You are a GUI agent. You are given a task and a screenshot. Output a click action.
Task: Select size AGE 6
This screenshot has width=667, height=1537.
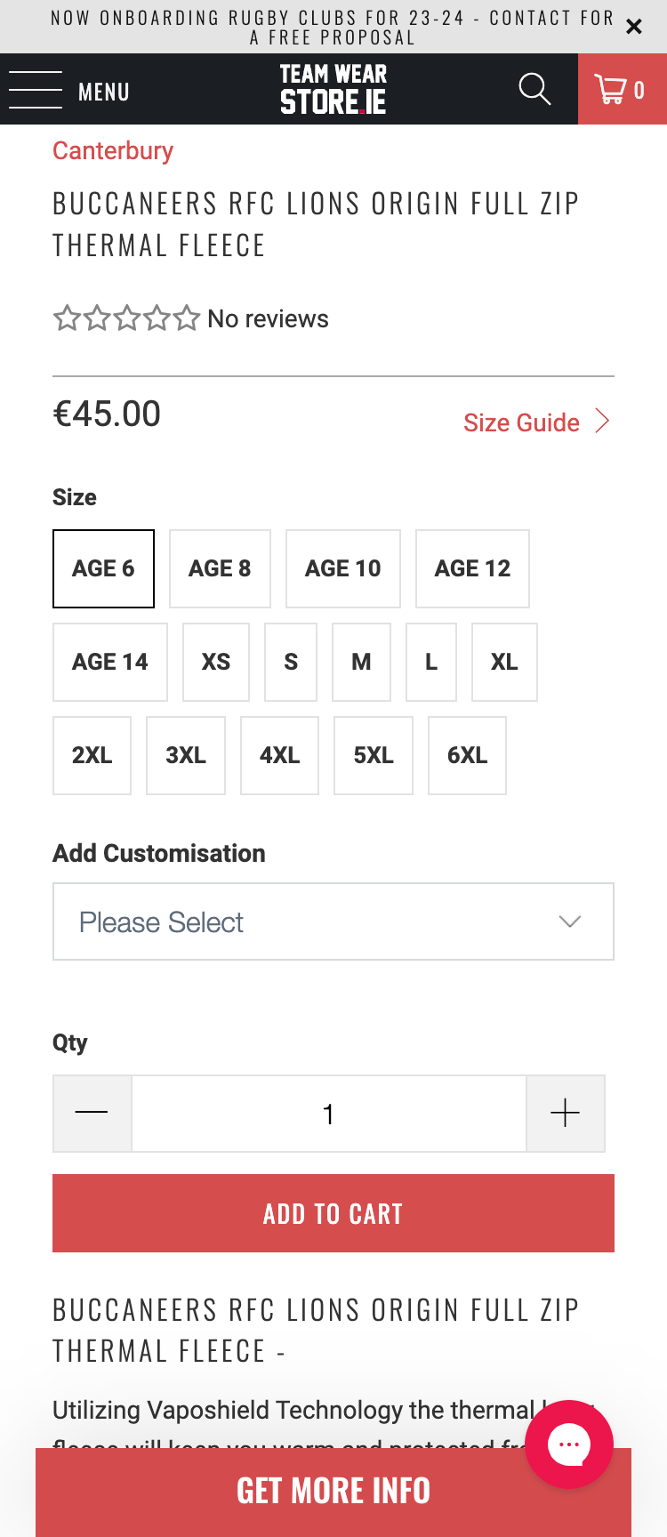(x=103, y=569)
